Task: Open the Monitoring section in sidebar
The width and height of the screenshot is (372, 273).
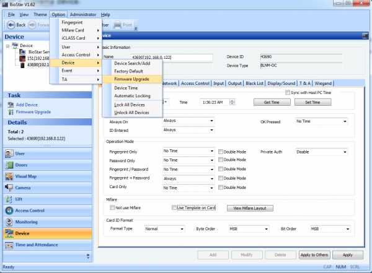Action: tap(27, 222)
